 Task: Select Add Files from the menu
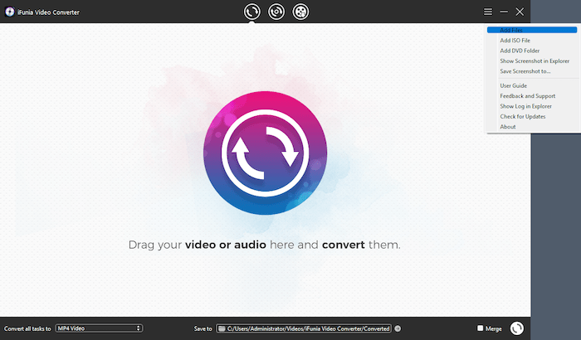click(x=510, y=30)
